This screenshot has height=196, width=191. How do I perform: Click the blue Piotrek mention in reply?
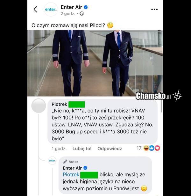point(71,175)
